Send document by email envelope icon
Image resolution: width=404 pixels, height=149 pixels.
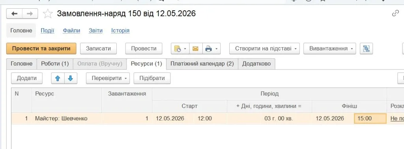point(196,48)
